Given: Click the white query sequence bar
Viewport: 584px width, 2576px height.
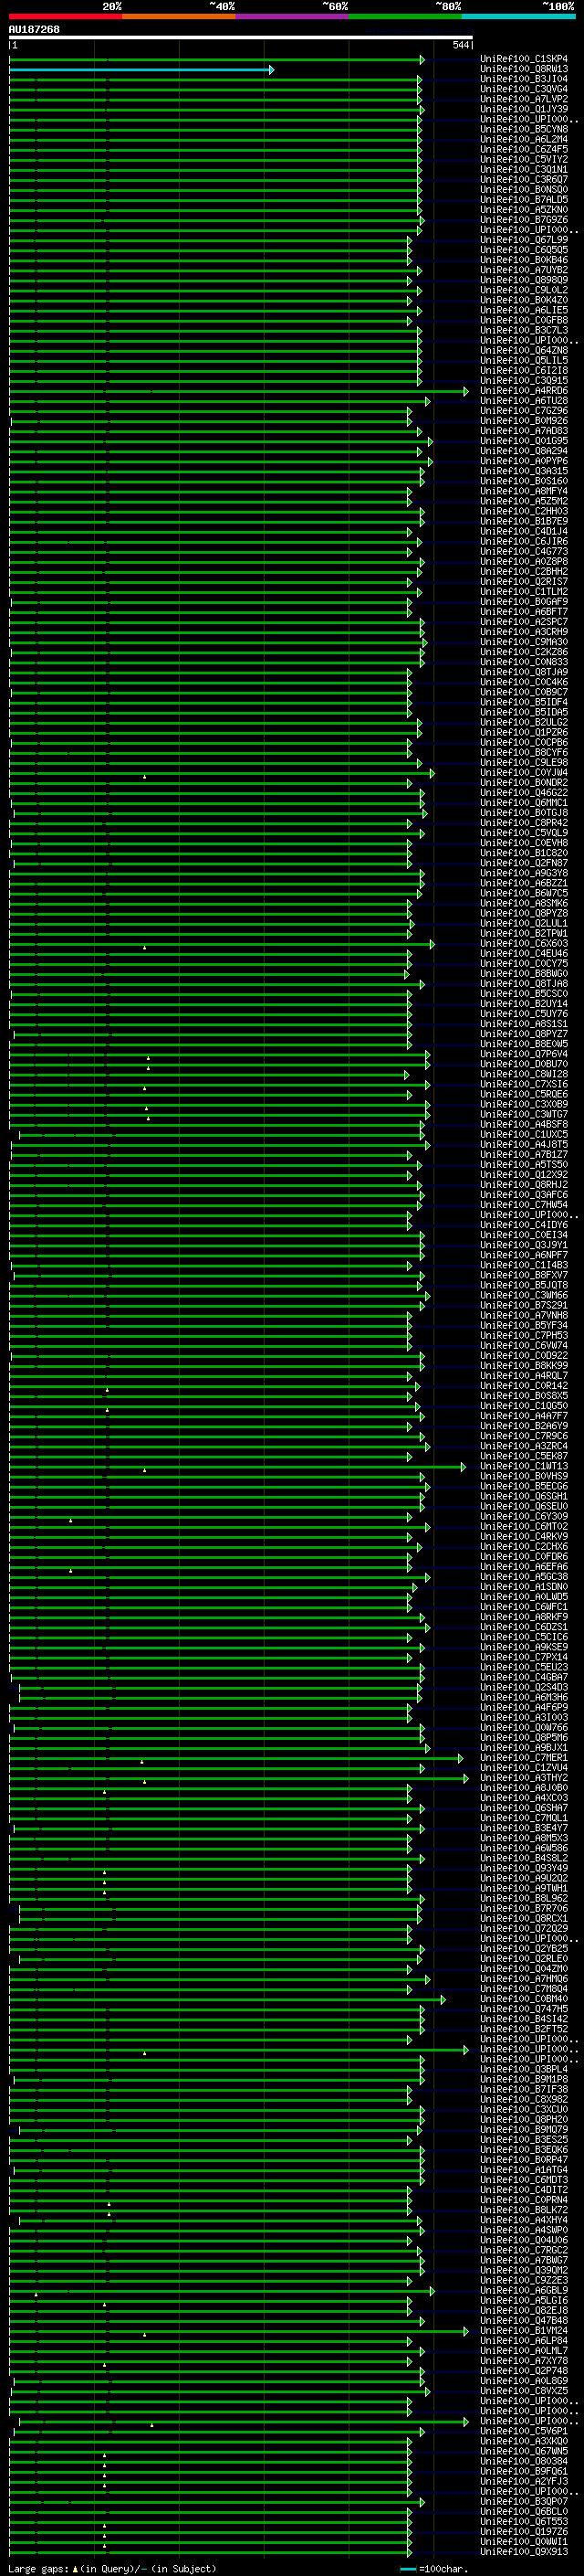Looking at the screenshot, I should coord(241,38).
